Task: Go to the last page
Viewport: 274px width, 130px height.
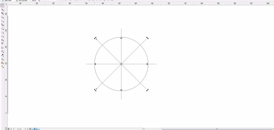Action: point(28,129)
